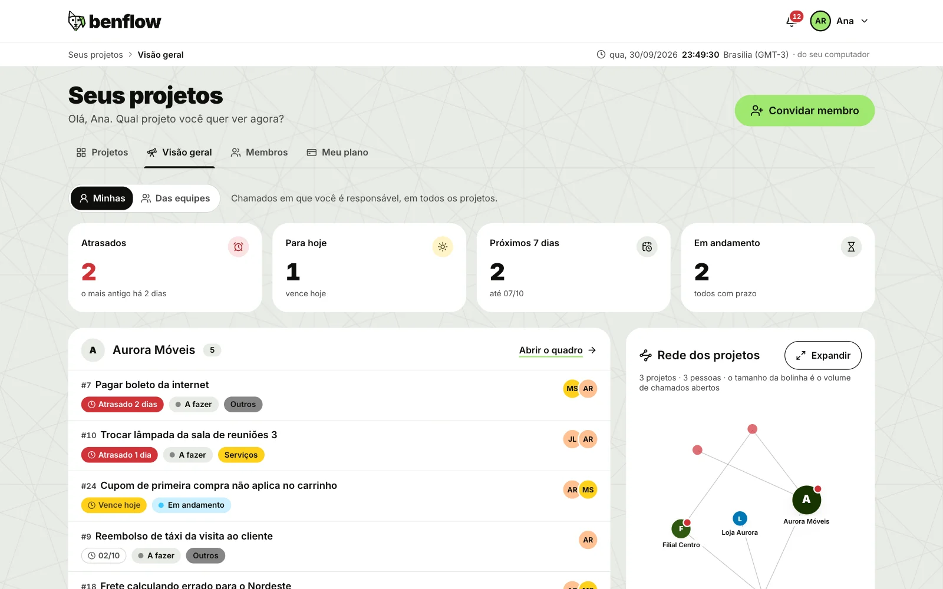Screen dimensions: 943x589
Task: Open the Projetos tab
Action: click(102, 153)
